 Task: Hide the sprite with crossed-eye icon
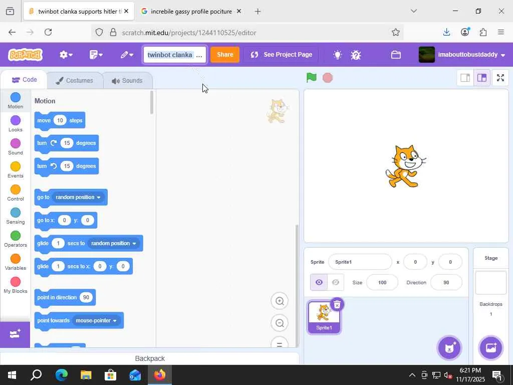click(x=335, y=282)
